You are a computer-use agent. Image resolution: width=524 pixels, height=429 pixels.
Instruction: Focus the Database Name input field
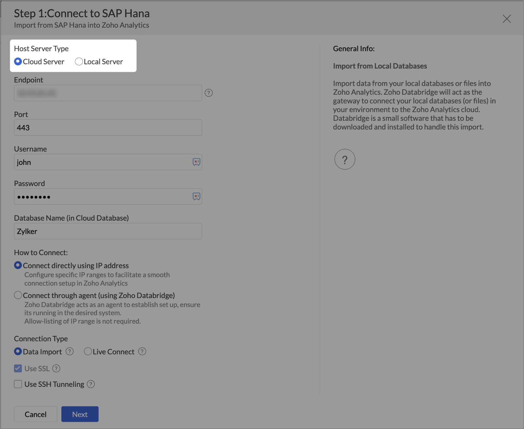pos(108,231)
